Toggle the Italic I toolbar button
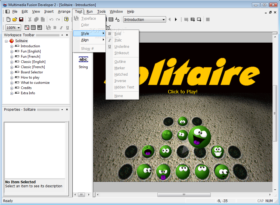 [x=61, y=28]
